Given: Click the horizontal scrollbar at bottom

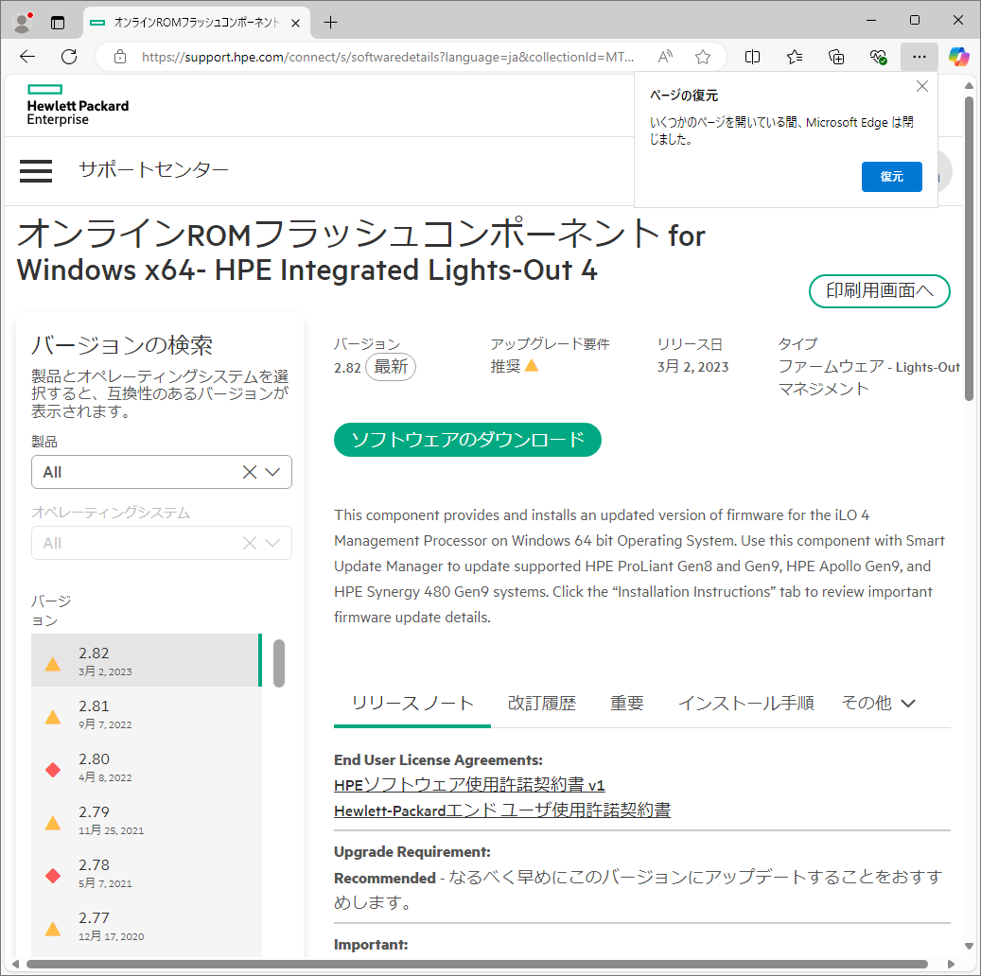Looking at the screenshot, I should pyautogui.click(x=477, y=964).
